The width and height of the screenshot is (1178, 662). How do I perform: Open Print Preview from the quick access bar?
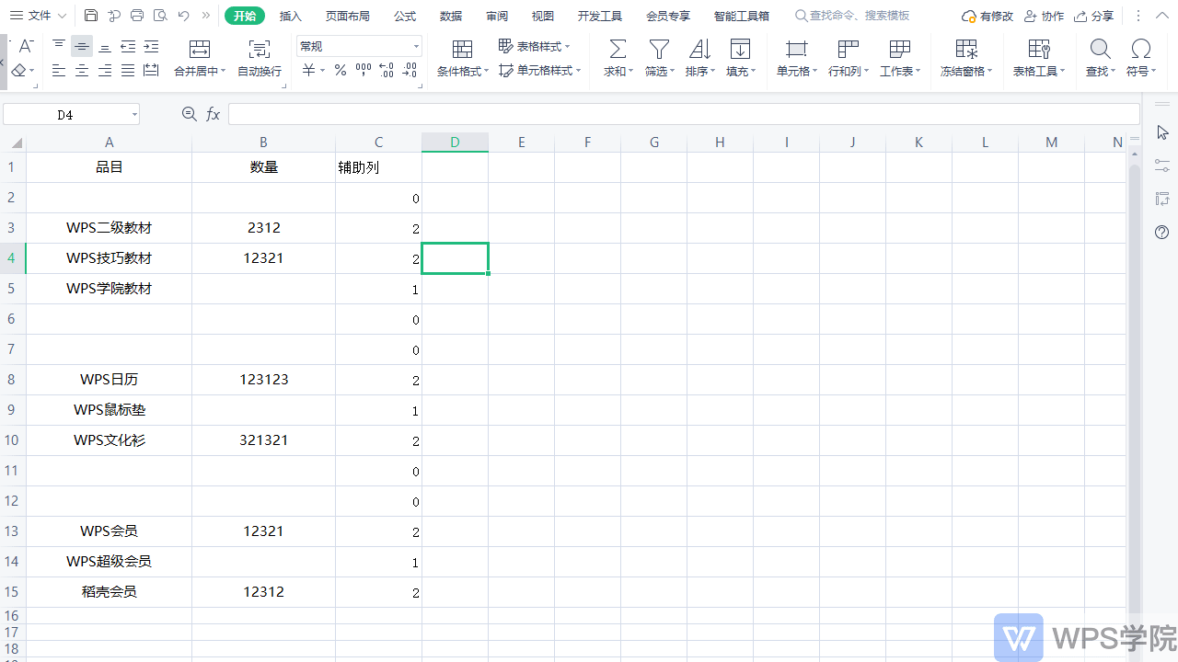click(160, 16)
